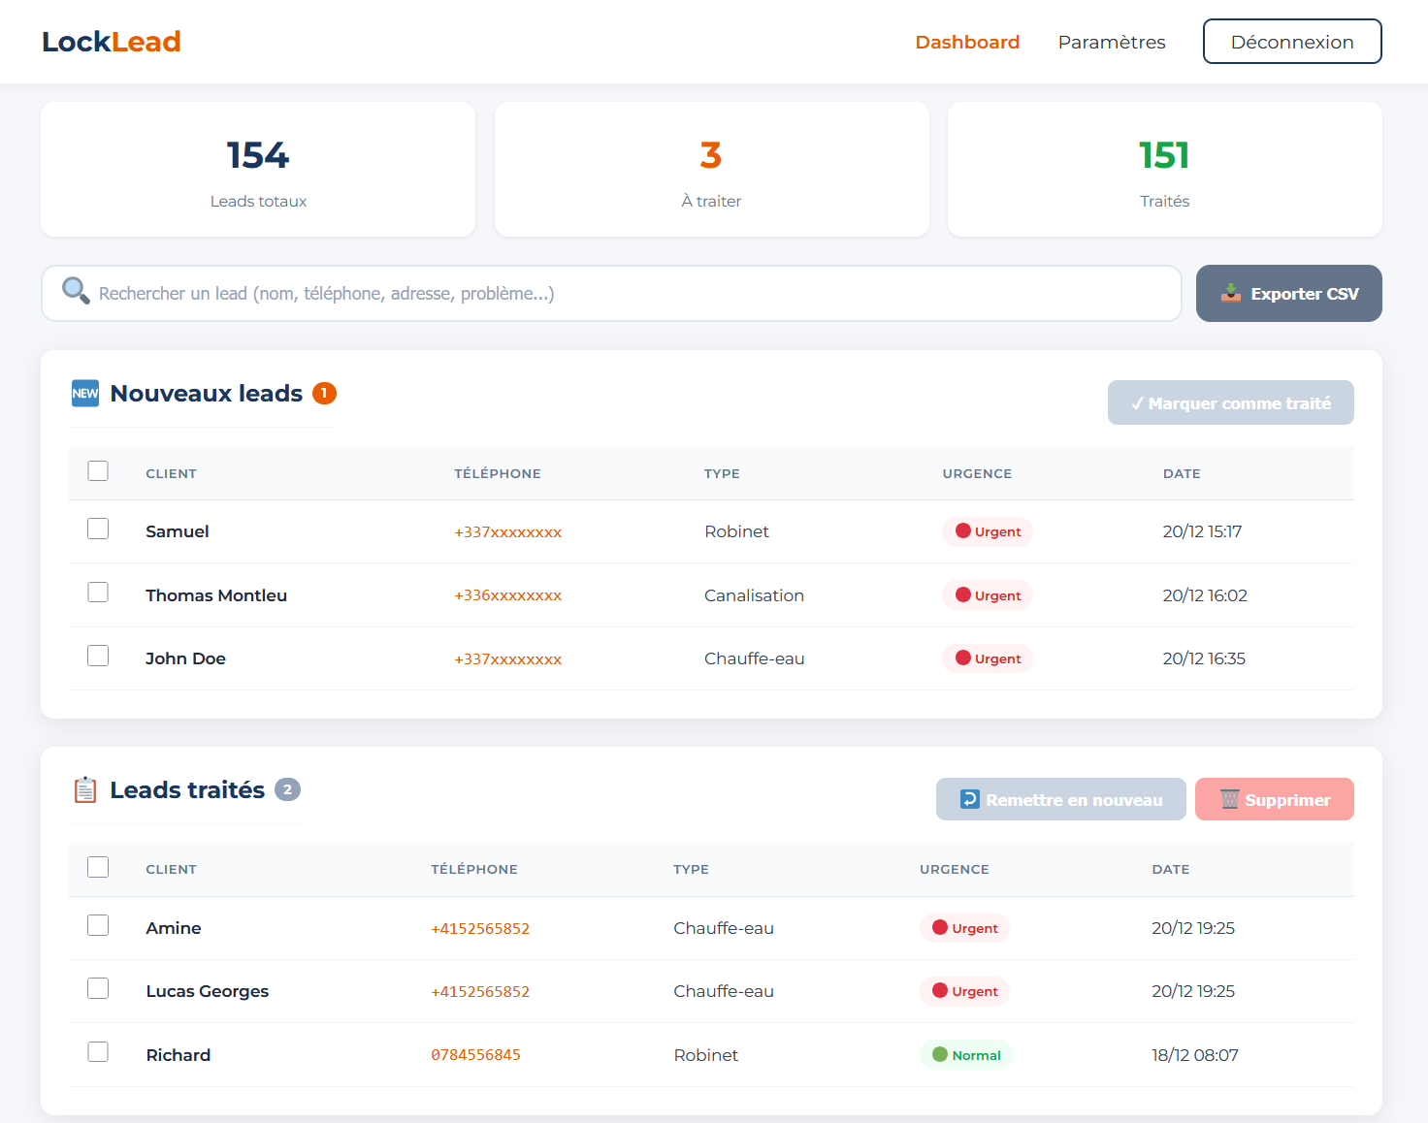Check the box for Samuel
This screenshot has height=1123, width=1428.
point(98,529)
